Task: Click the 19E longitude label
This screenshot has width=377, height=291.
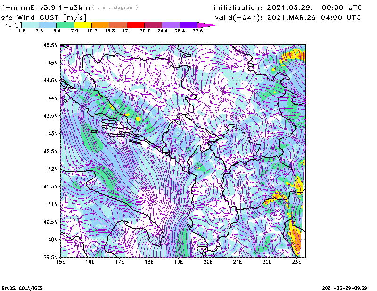Action: pyautogui.click(x=179, y=262)
